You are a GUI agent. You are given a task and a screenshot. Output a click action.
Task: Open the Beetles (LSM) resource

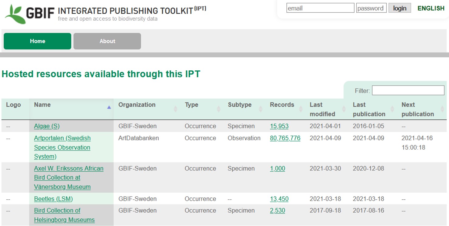click(x=53, y=199)
